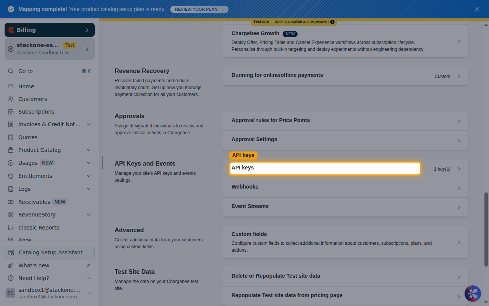Open Custom fields settings
The height and width of the screenshot is (306, 489).
(x=345, y=242)
